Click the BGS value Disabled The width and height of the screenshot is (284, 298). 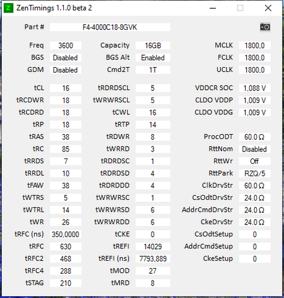(x=66, y=58)
